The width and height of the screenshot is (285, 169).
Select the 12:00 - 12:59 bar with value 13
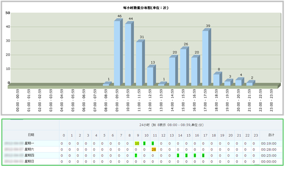pyautogui.click(x=152, y=75)
